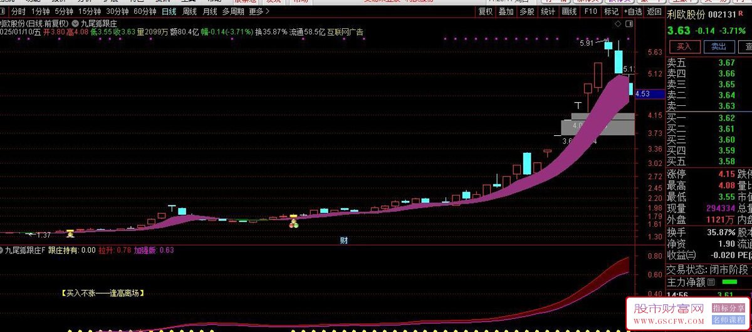Activate the 画线 drawing tool

click(569, 11)
